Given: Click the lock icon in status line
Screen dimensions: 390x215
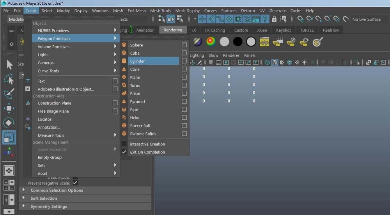Looking at the screenshot, I should 274,19.
